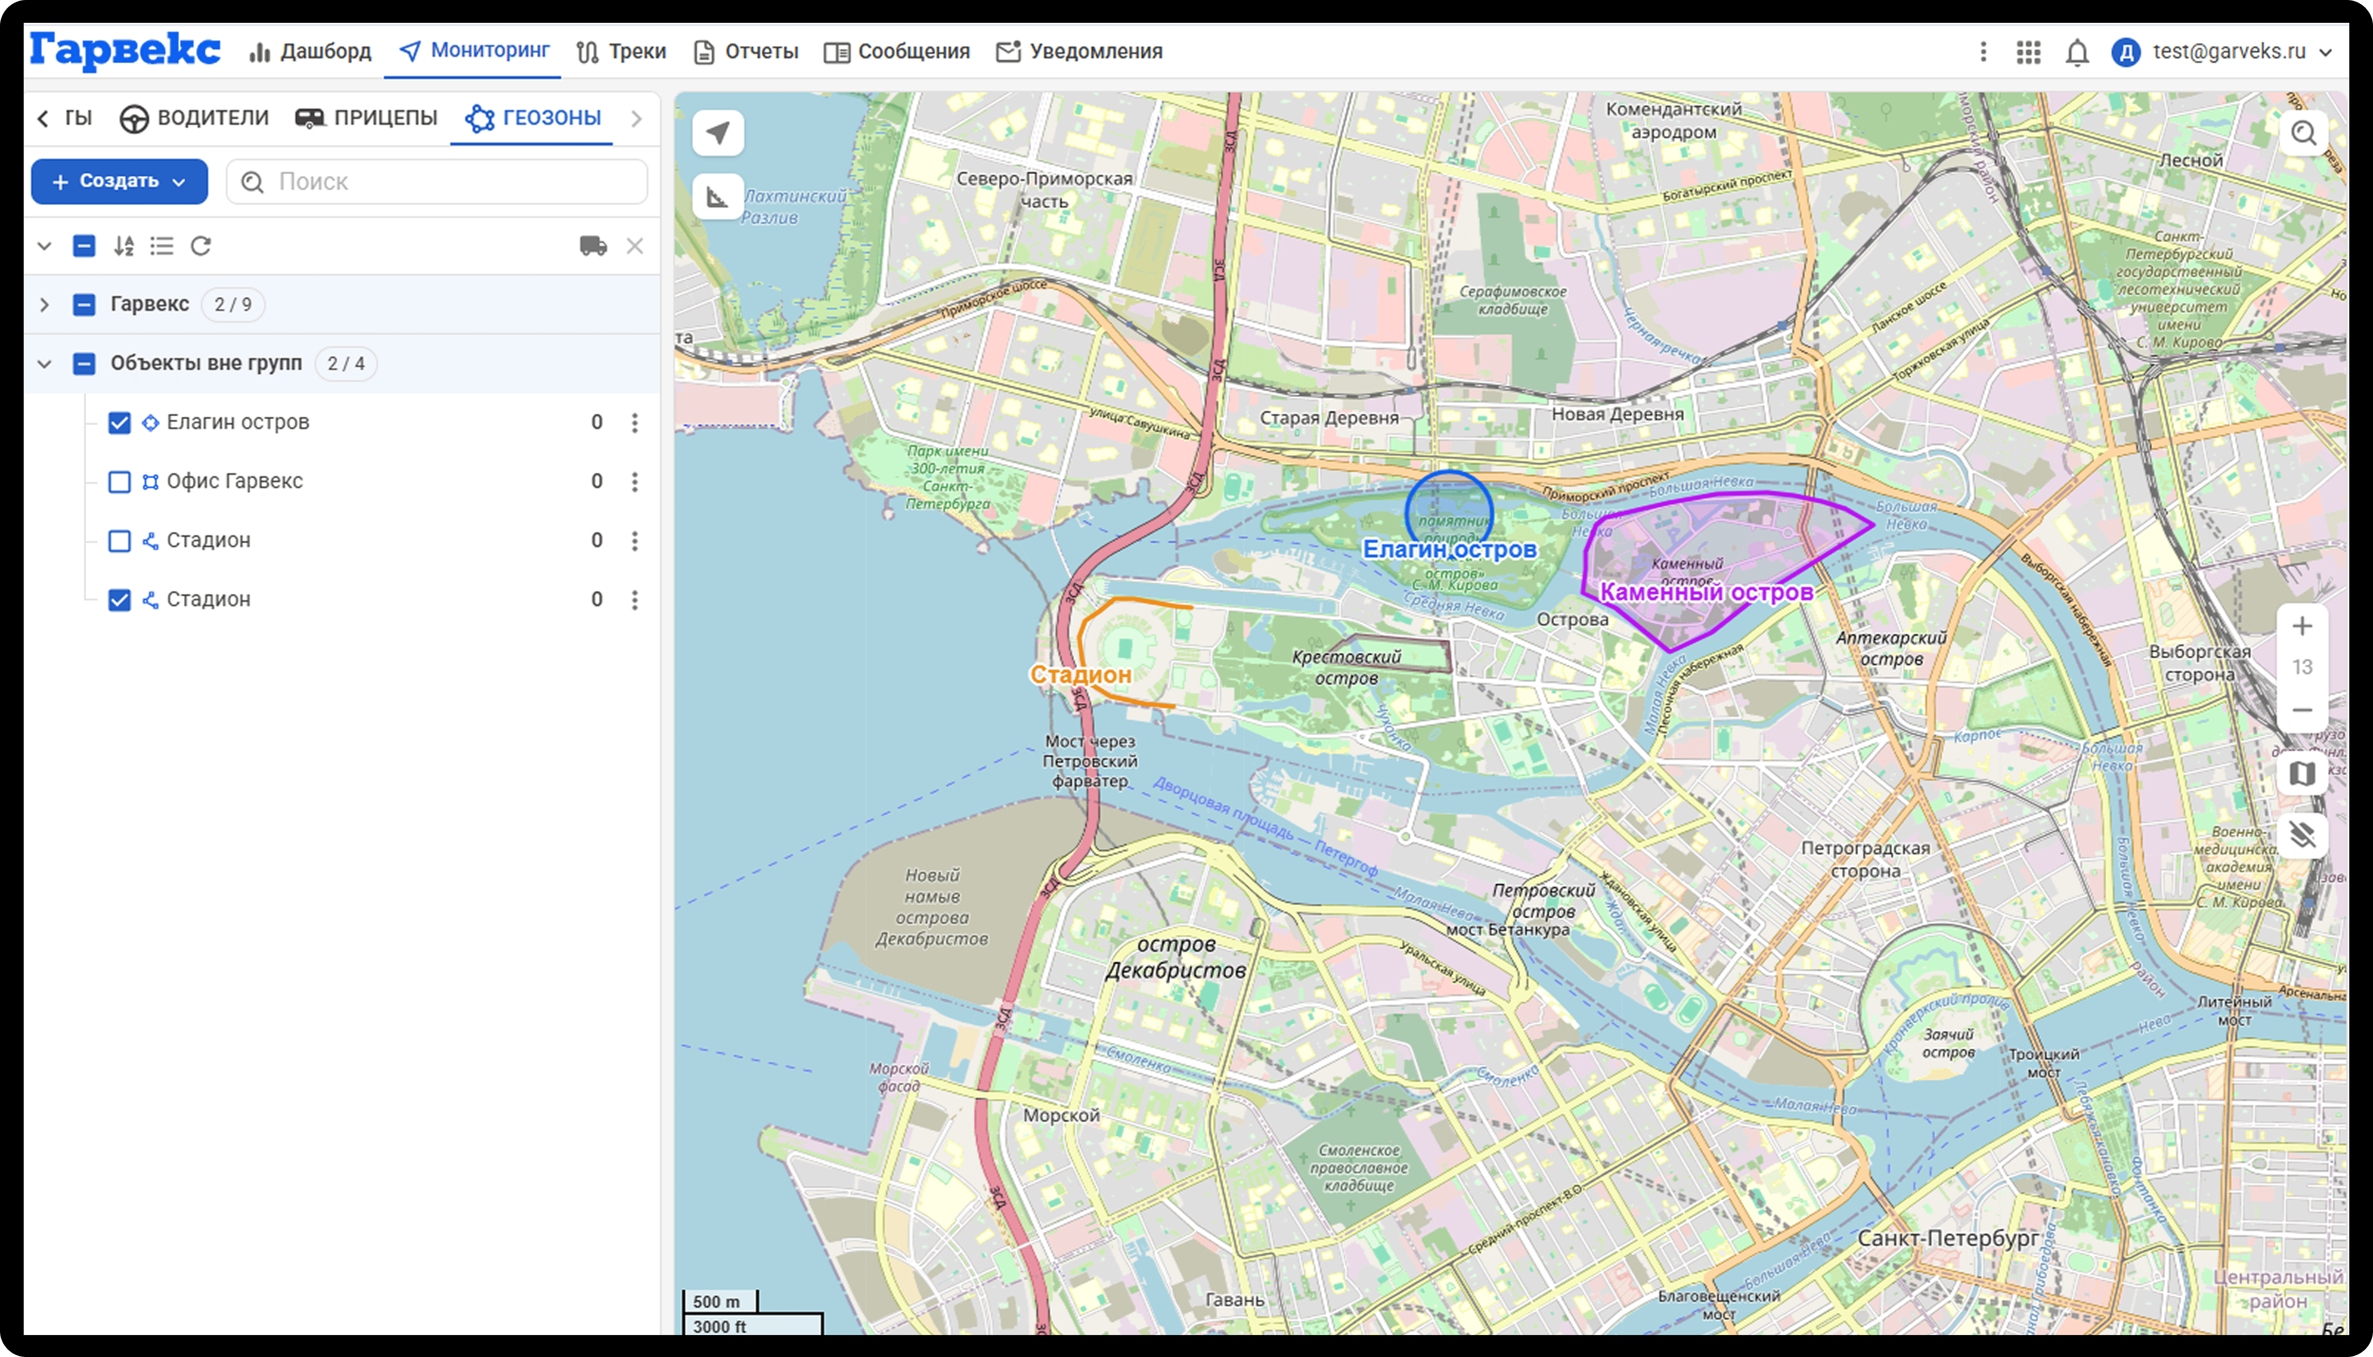Viewport: 2373px width, 1357px height.
Task: Expand the Гарвекс group
Action: coord(44,305)
